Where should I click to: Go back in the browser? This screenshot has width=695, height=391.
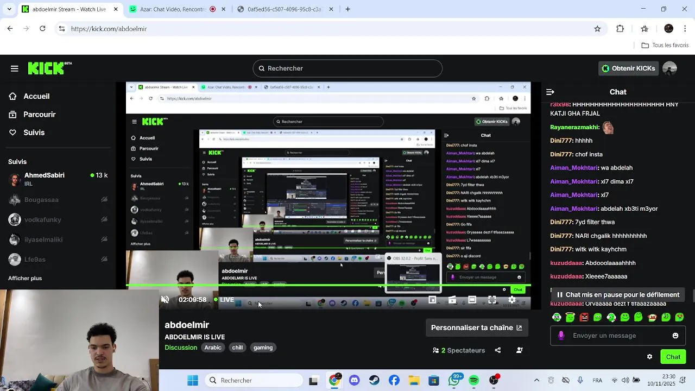[x=10, y=29]
